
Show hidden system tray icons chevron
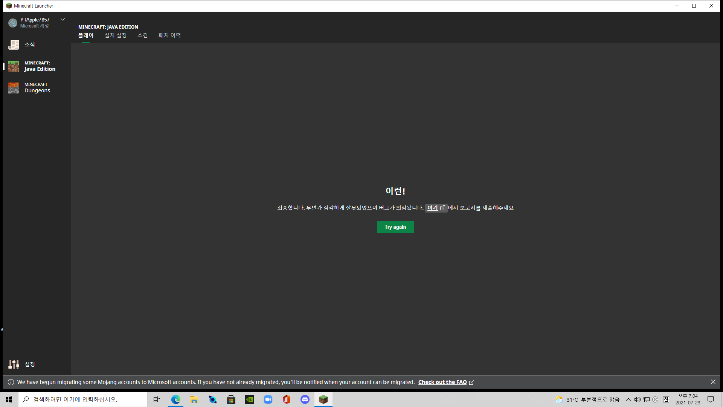pyautogui.click(x=628, y=399)
